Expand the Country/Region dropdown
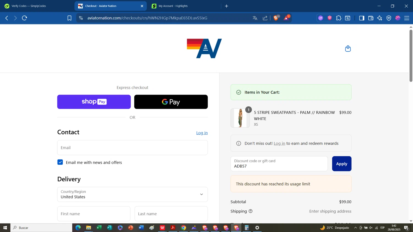The height and width of the screenshot is (232, 413). click(132, 194)
